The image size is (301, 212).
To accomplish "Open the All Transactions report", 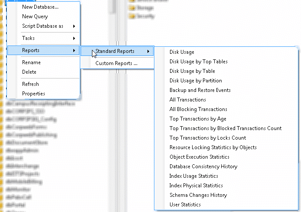I will tap(188, 100).
